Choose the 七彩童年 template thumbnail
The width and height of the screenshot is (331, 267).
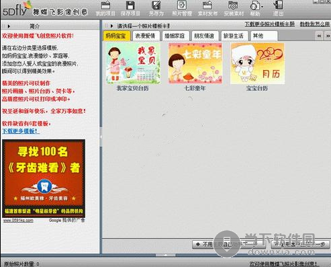[x=195, y=63]
